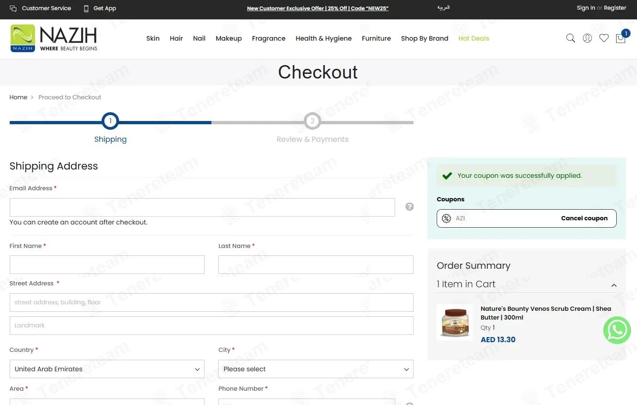Click the New Customer Exclusive Offer banner link
The height and width of the screenshot is (405, 637).
click(x=318, y=8)
